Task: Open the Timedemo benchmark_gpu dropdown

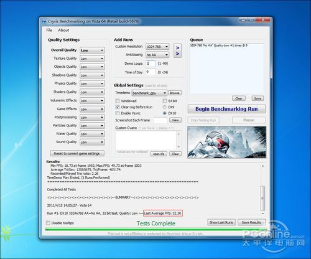Action: pos(149,93)
